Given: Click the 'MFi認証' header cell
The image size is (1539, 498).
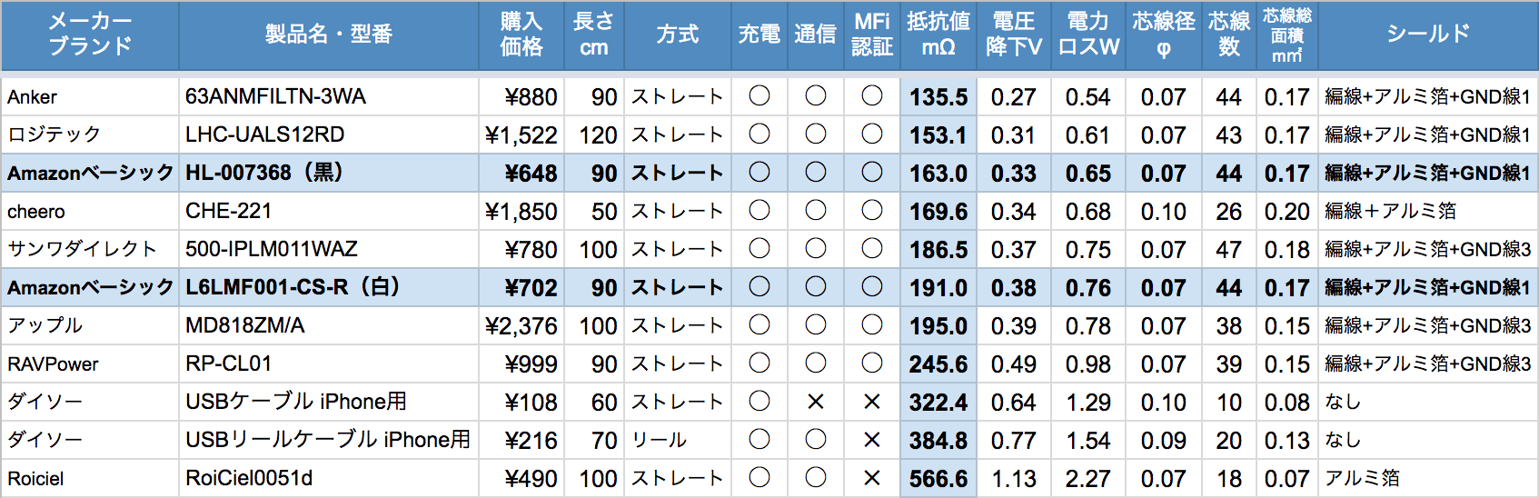Looking at the screenshot, I should (872, 35).
